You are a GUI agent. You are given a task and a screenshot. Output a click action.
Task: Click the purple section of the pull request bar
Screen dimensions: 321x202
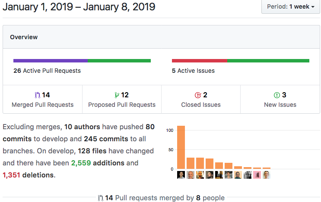tap(51, 61)
